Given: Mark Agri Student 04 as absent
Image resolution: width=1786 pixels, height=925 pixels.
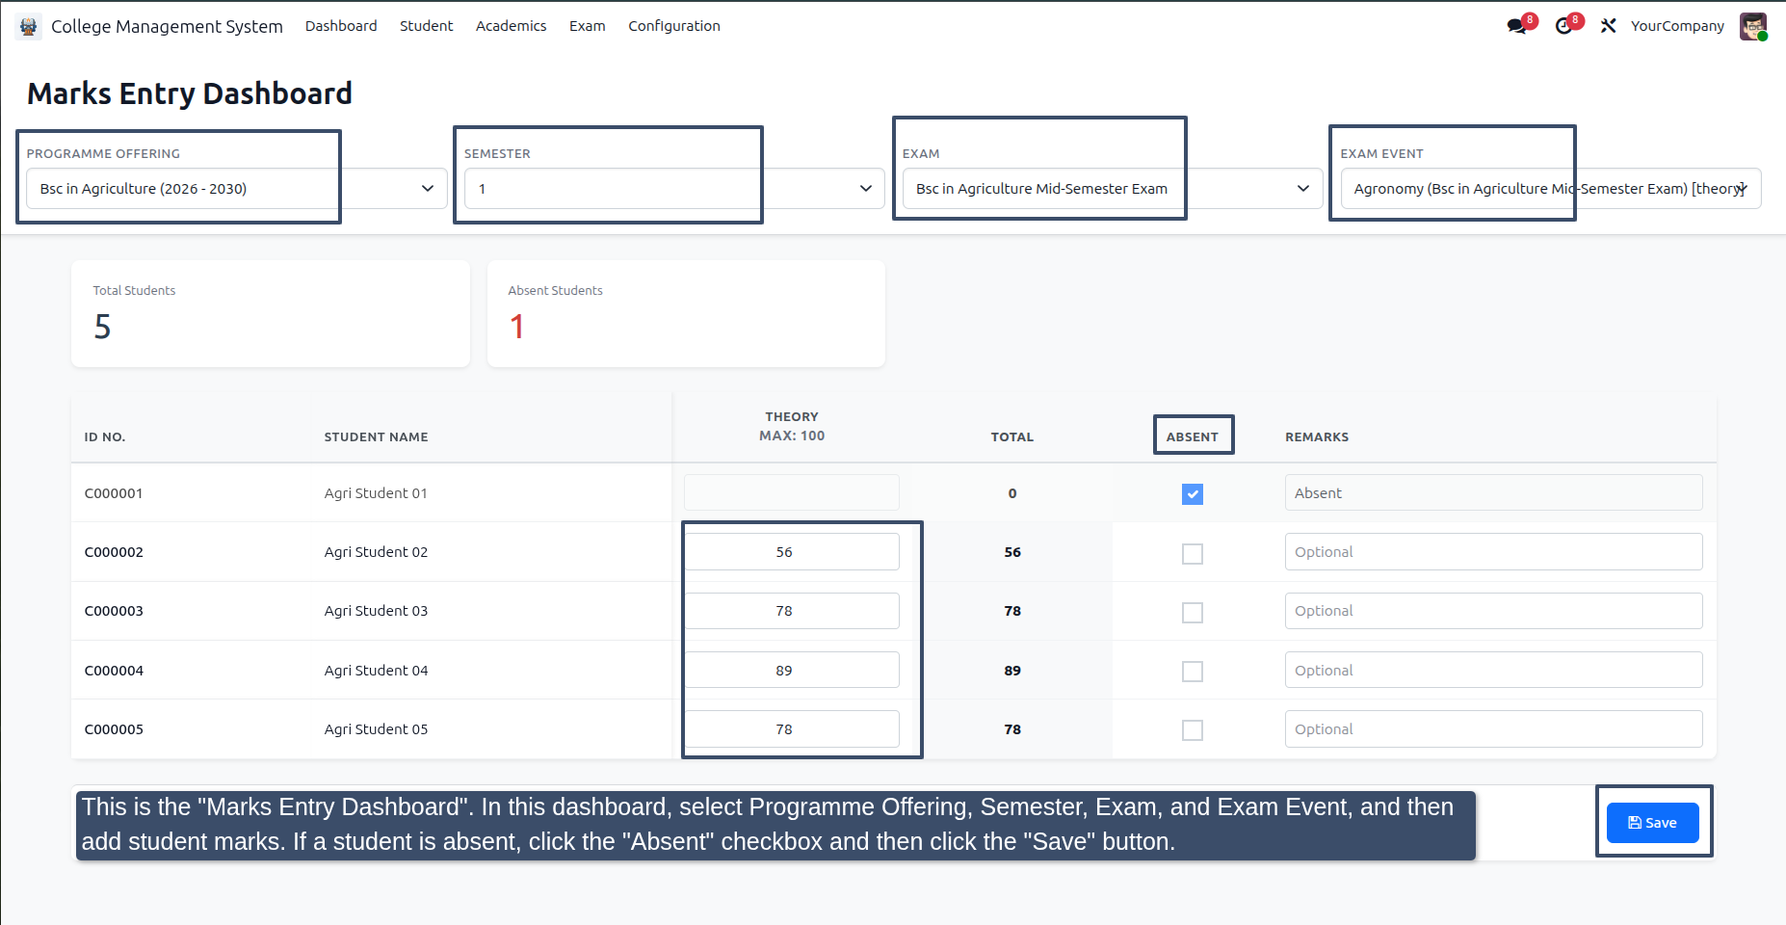Looking at the screenshot, I should pyautogui.click(x=1193, y=672).
